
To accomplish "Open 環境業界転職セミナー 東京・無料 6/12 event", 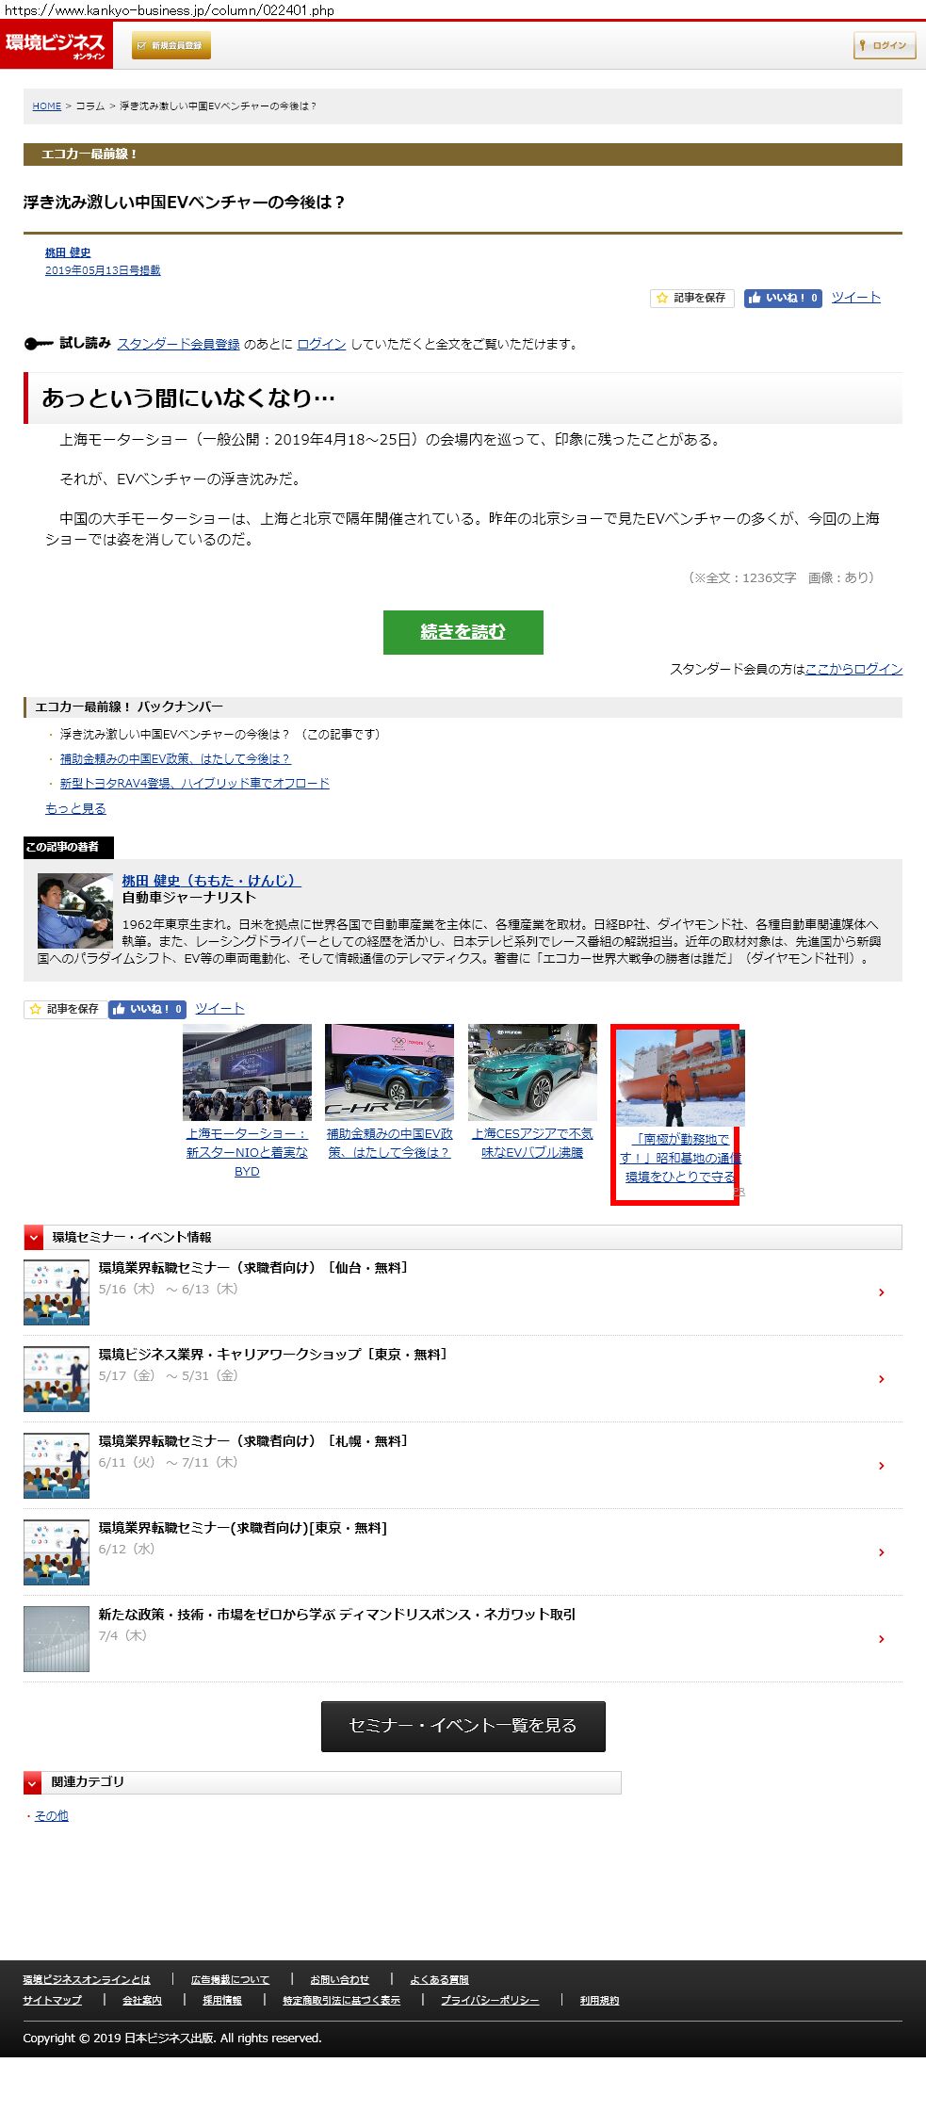I will 243,1528.
